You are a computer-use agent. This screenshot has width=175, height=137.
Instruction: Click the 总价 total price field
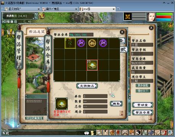[95, 106]
